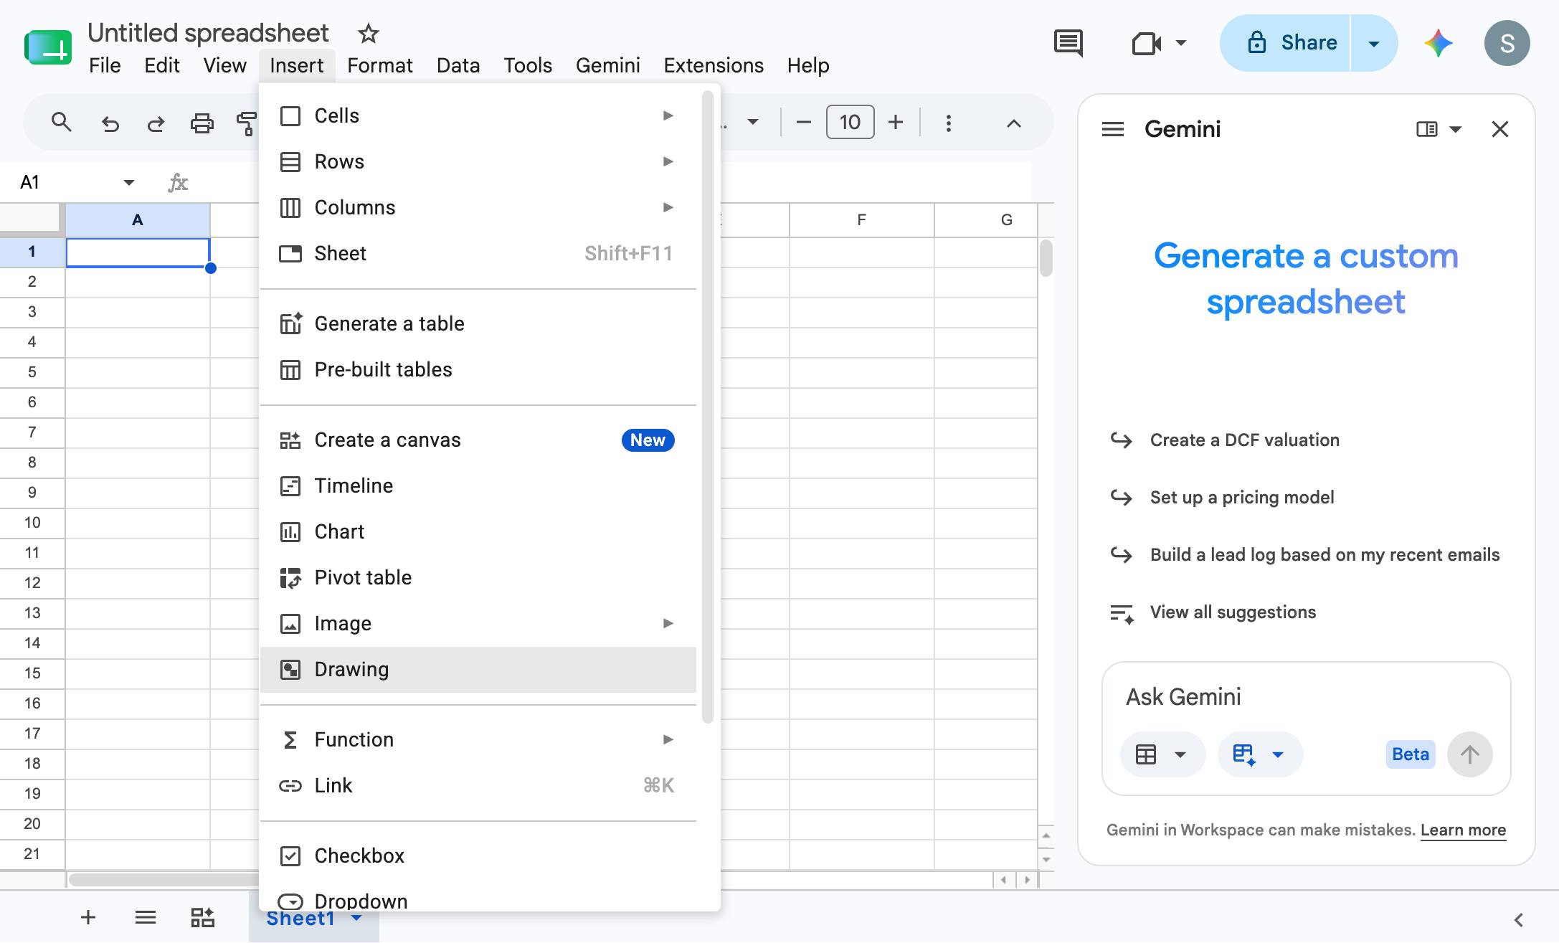Show the All sheets list icon
This screenshot has height=943, width=1559.
click(x=146, y=917)
